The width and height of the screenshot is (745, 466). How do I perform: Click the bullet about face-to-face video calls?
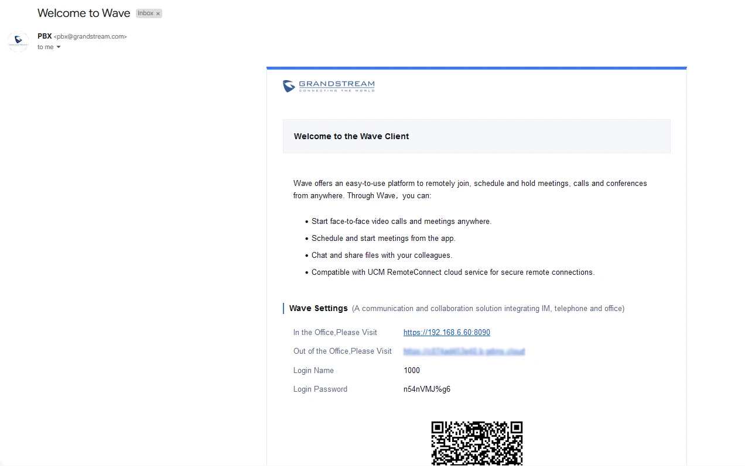tap(402, 221)
